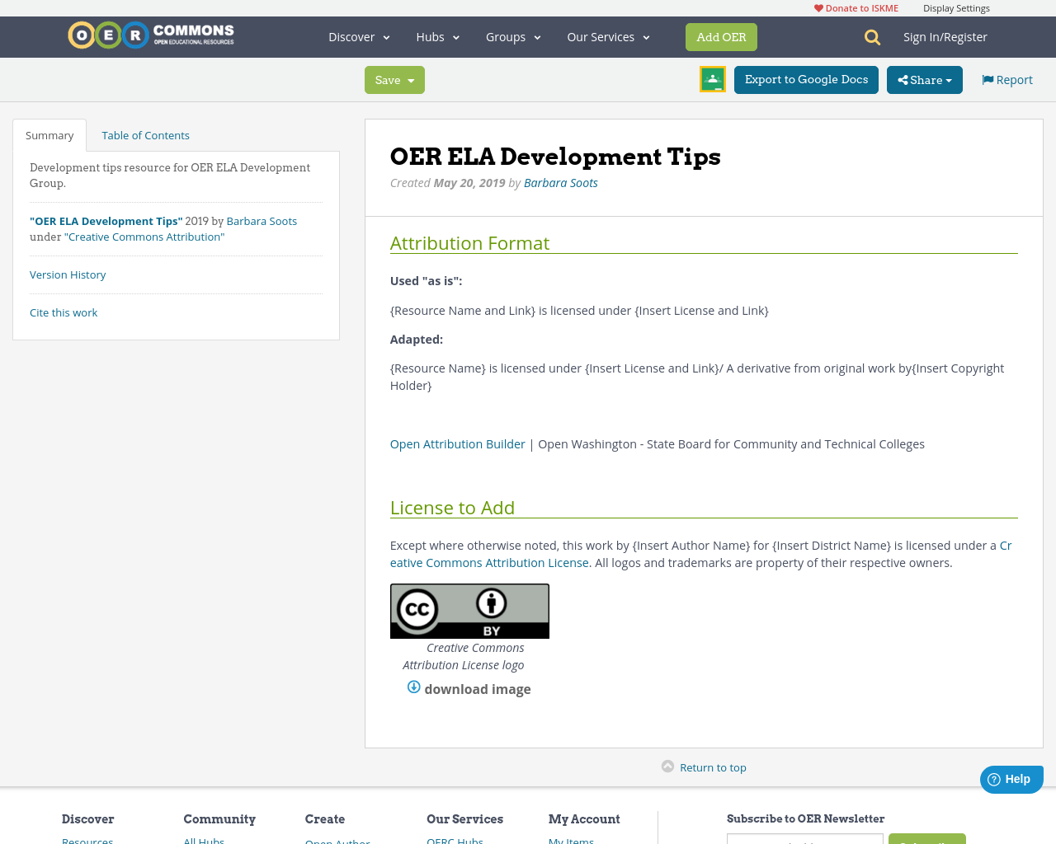Click the newsletter email input field

805,839
